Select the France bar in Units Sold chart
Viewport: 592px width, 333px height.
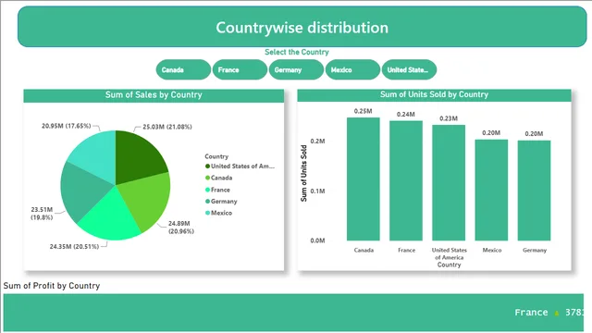click(406, 180)
